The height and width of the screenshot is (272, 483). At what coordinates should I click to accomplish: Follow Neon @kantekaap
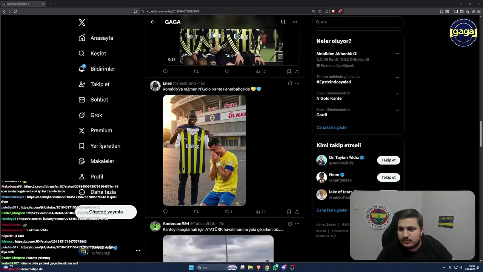pos(388,178)
